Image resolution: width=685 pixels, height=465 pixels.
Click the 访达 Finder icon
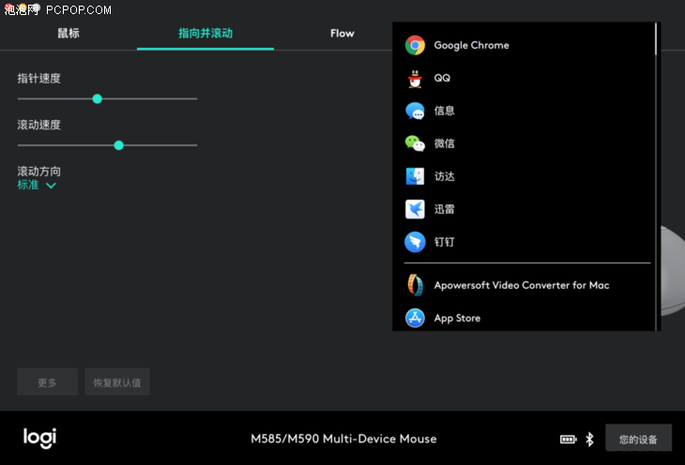pyautogui.click(x=415, y=176)
